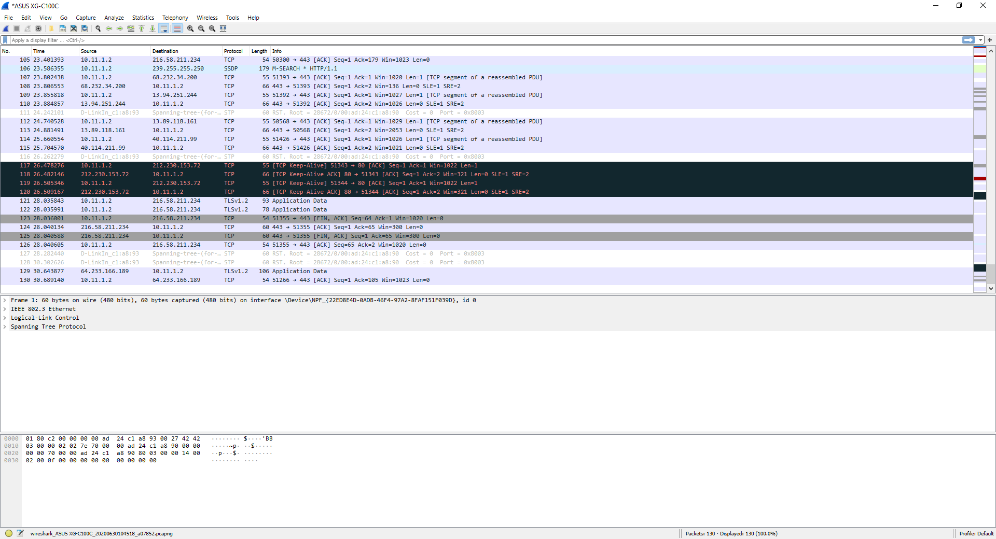
Task: Sort by Protocol column header
Action: coord(236,51)
